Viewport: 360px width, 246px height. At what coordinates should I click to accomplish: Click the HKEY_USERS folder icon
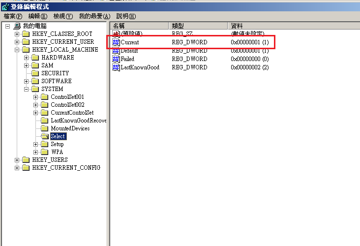tap(26, 160)
